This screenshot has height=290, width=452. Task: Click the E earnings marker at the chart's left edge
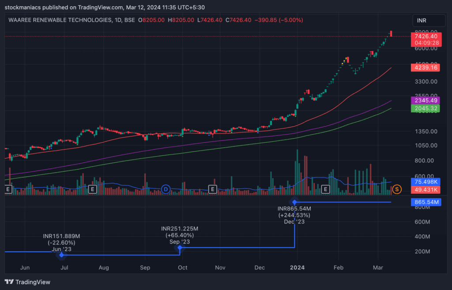pyautogui.click(x=8, y=189)
